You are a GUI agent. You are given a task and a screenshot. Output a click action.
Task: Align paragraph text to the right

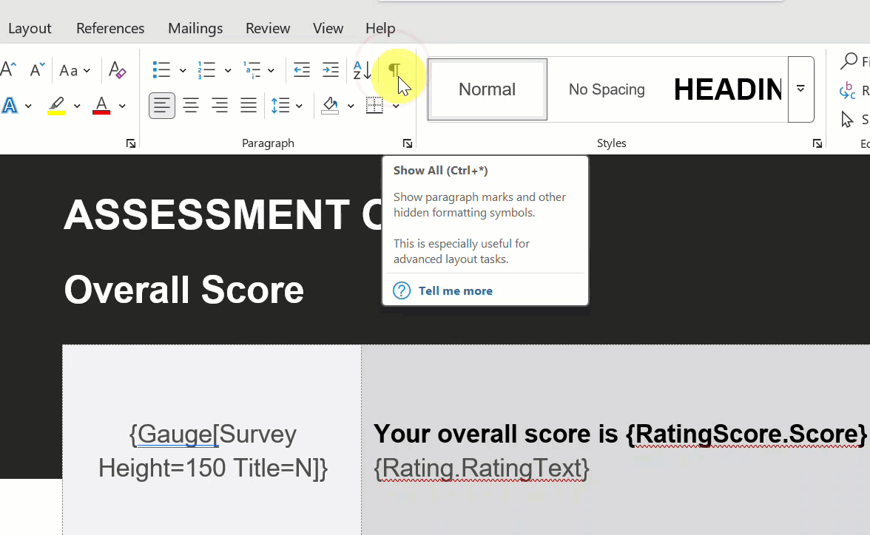coord(220,106)
